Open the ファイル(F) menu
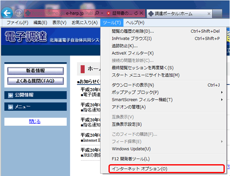Screen dimensions: 230x176 tap(17, 23)
